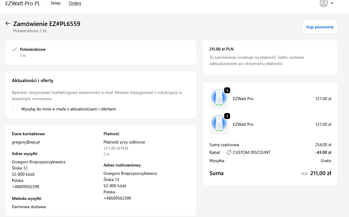This screenshot has width=349, height=217.
Task: Expand the account menu chevron
Action: [332, 3]
